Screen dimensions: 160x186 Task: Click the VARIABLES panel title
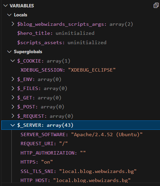22,6
